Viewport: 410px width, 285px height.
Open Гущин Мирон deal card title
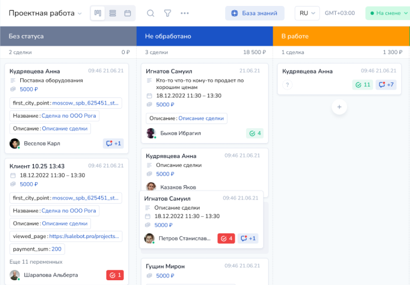[165, 267]
